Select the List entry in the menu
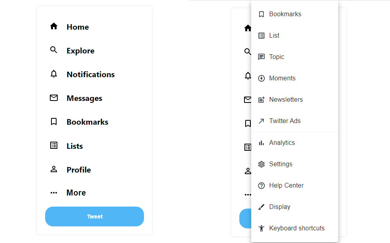The image size is (390, 243). (274, 35)
